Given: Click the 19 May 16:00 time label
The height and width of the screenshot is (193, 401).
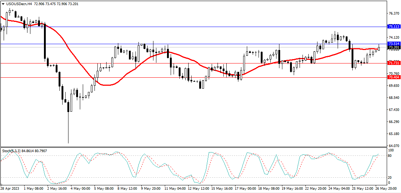Looking at the screenshot, I should [x=293, y=189].
